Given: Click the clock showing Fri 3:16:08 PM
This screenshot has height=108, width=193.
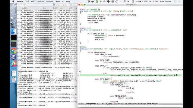Looking at the screenshot, I should click(151, 1).
